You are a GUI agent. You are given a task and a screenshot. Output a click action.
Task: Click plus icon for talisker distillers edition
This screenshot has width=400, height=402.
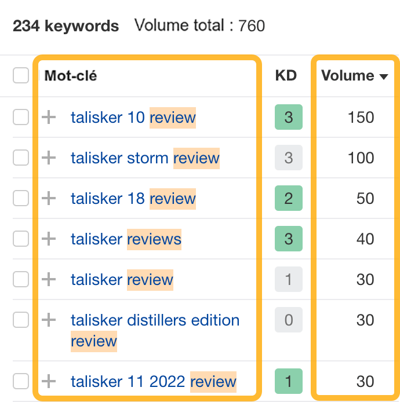(x=50, y=320)
